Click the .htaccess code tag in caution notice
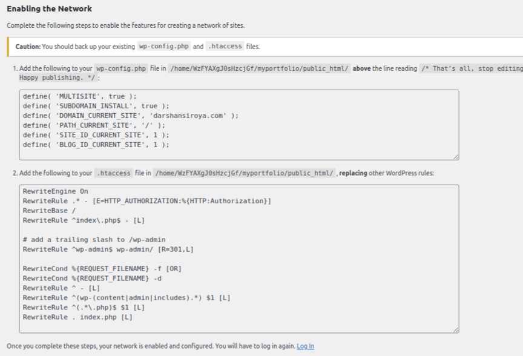This screenshot has height=356, width=523. pos(225,47)
